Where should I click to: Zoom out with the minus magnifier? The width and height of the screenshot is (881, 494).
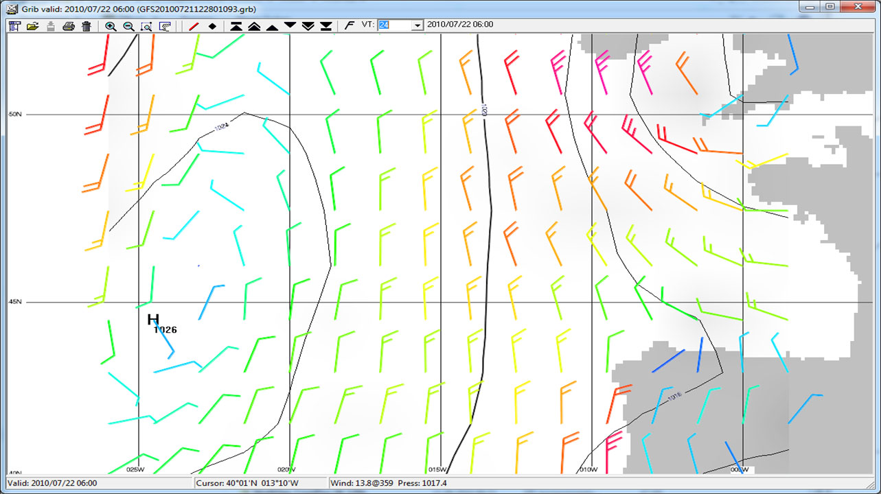pyautogui.click(x=128, y=26)
